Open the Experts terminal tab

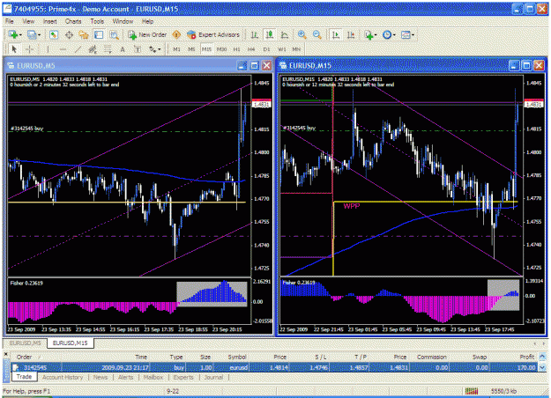183,377
